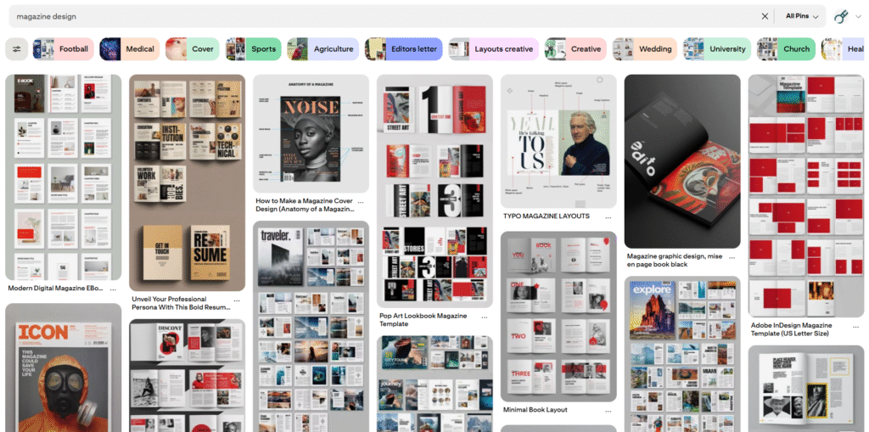Open the How to Make a Magazine Cover link
The width and height of the screenshot is (869, 432).
pyautogui.click(x=305, y=205)
